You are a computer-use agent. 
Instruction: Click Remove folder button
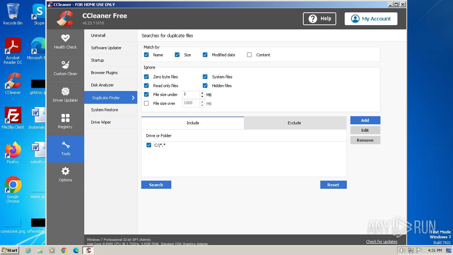[365, 140]
